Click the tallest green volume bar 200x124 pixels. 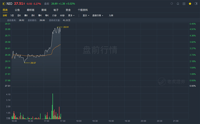(x=53, y=106)
